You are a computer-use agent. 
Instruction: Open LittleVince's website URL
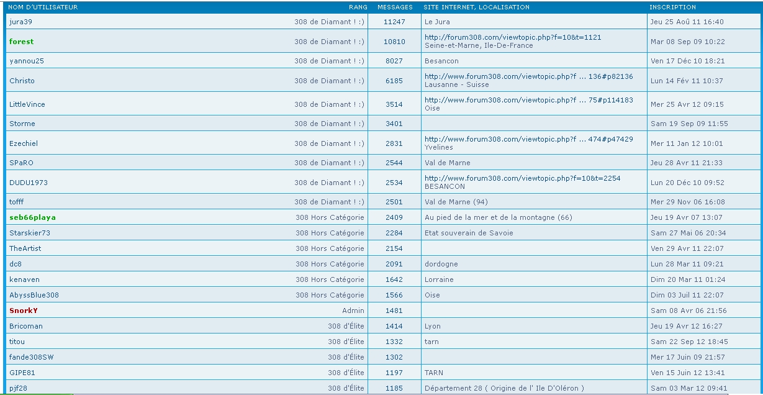click(x=528, y=100)
